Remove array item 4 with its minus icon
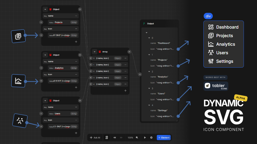This screenshot has width=257, height=144. (125, 84)
